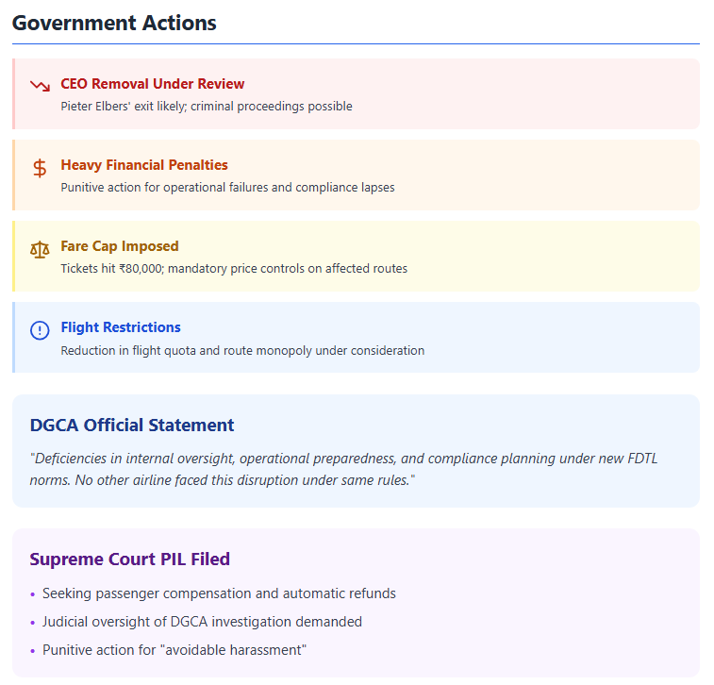Click the Supreme Court PIL Filed heading
Viewport: 714px width, 685px height.
(129, 559)
